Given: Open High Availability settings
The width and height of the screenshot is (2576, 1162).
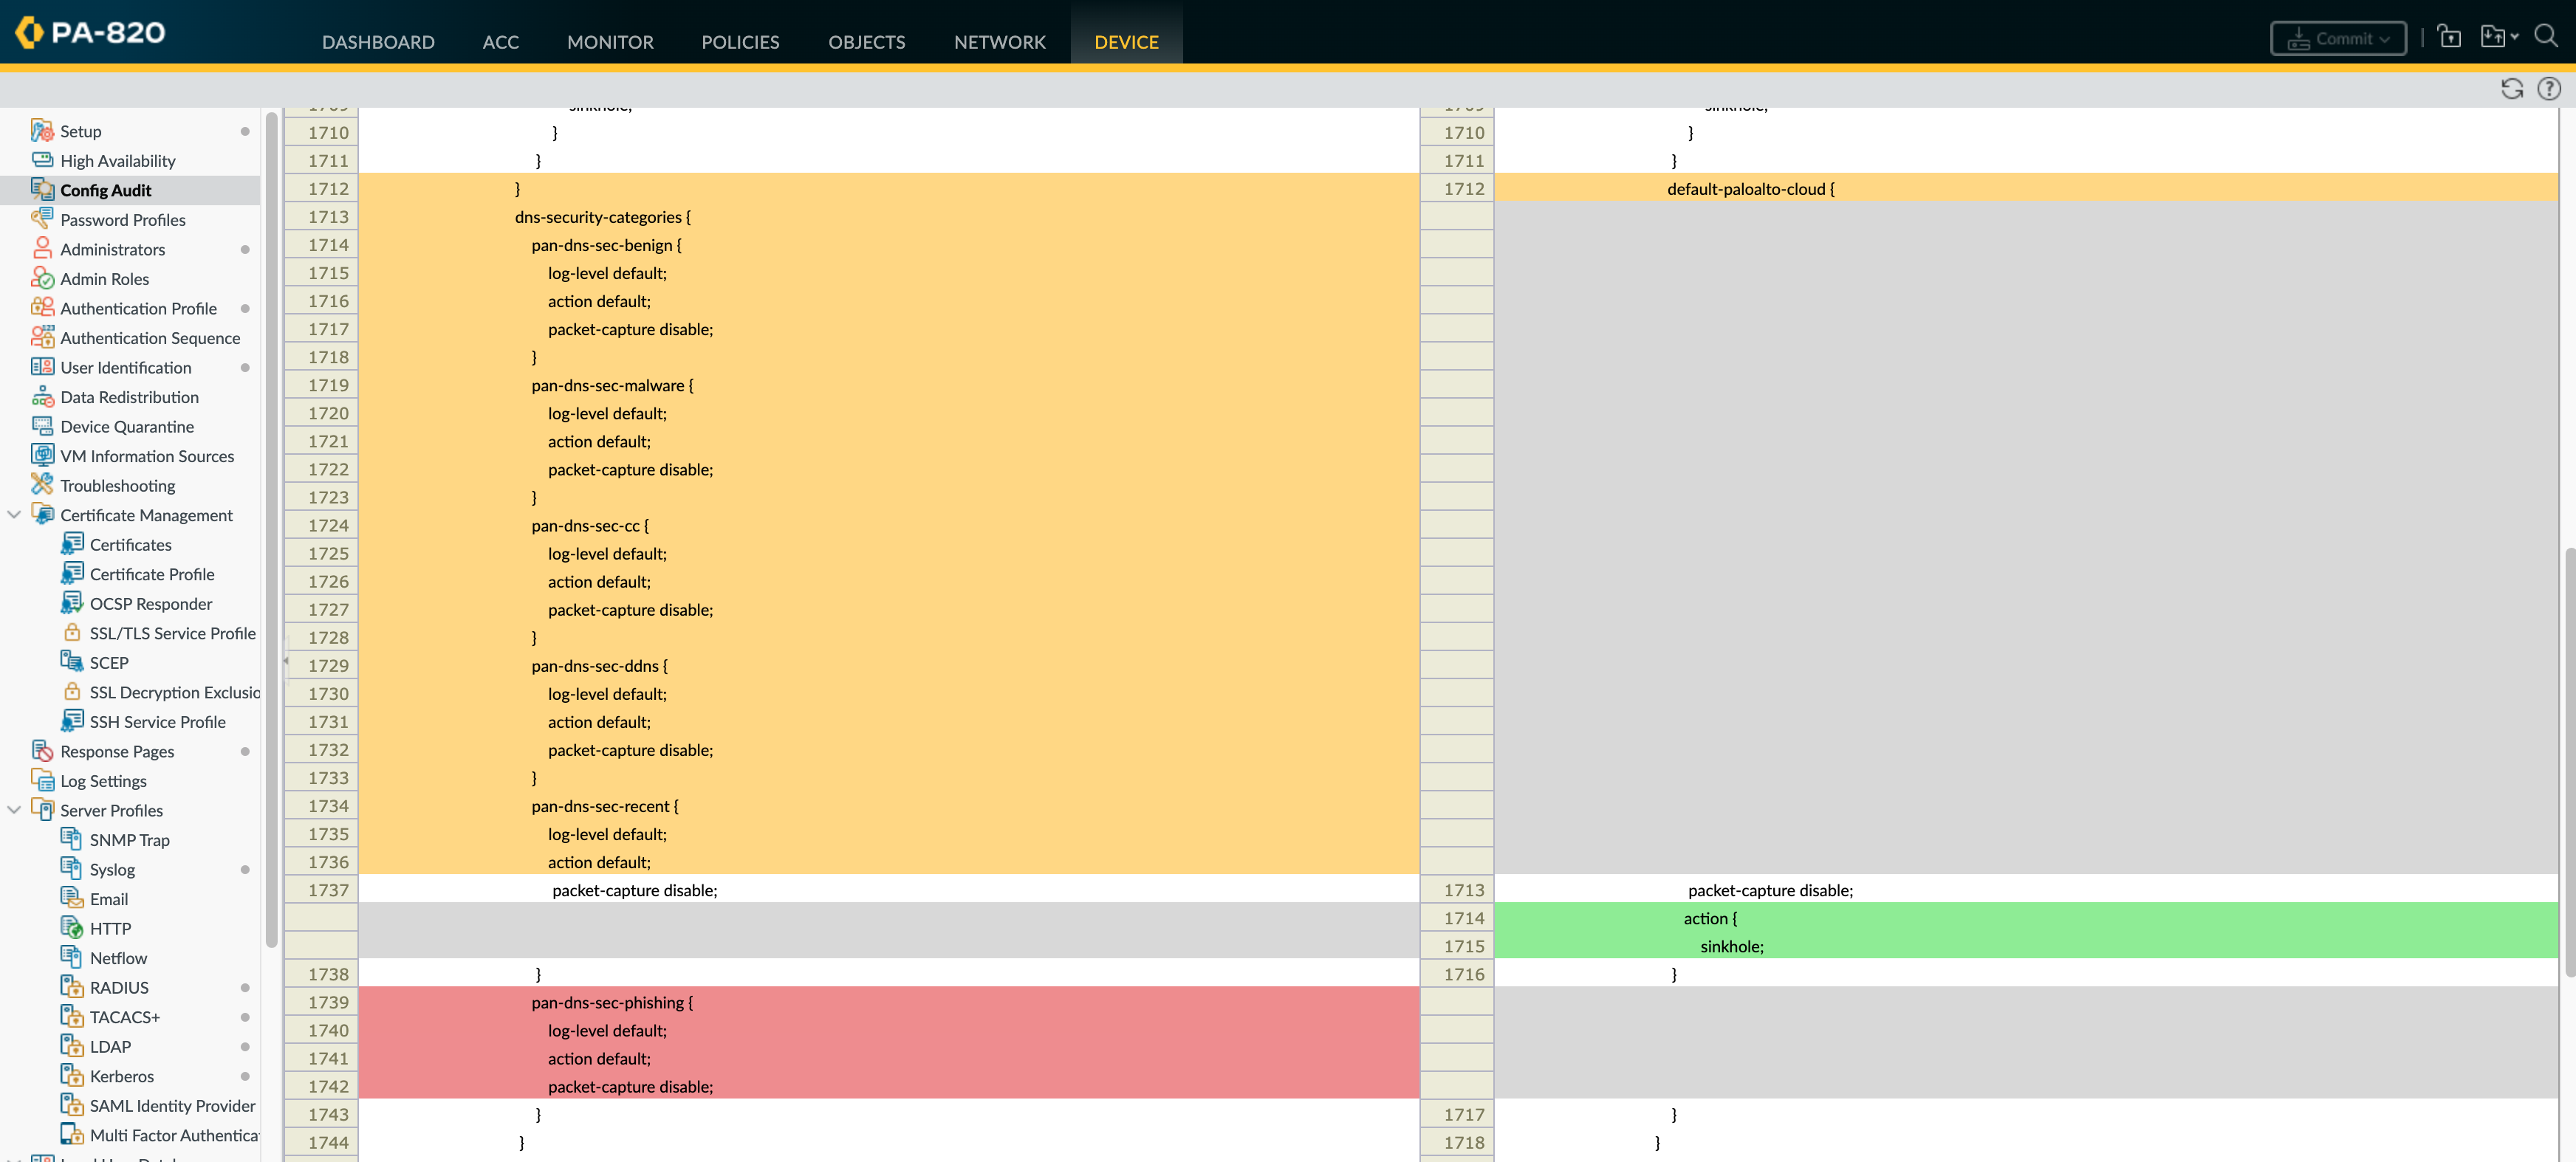Looking at the screenshot, I should pyautogui.click(x=117, y=160).
